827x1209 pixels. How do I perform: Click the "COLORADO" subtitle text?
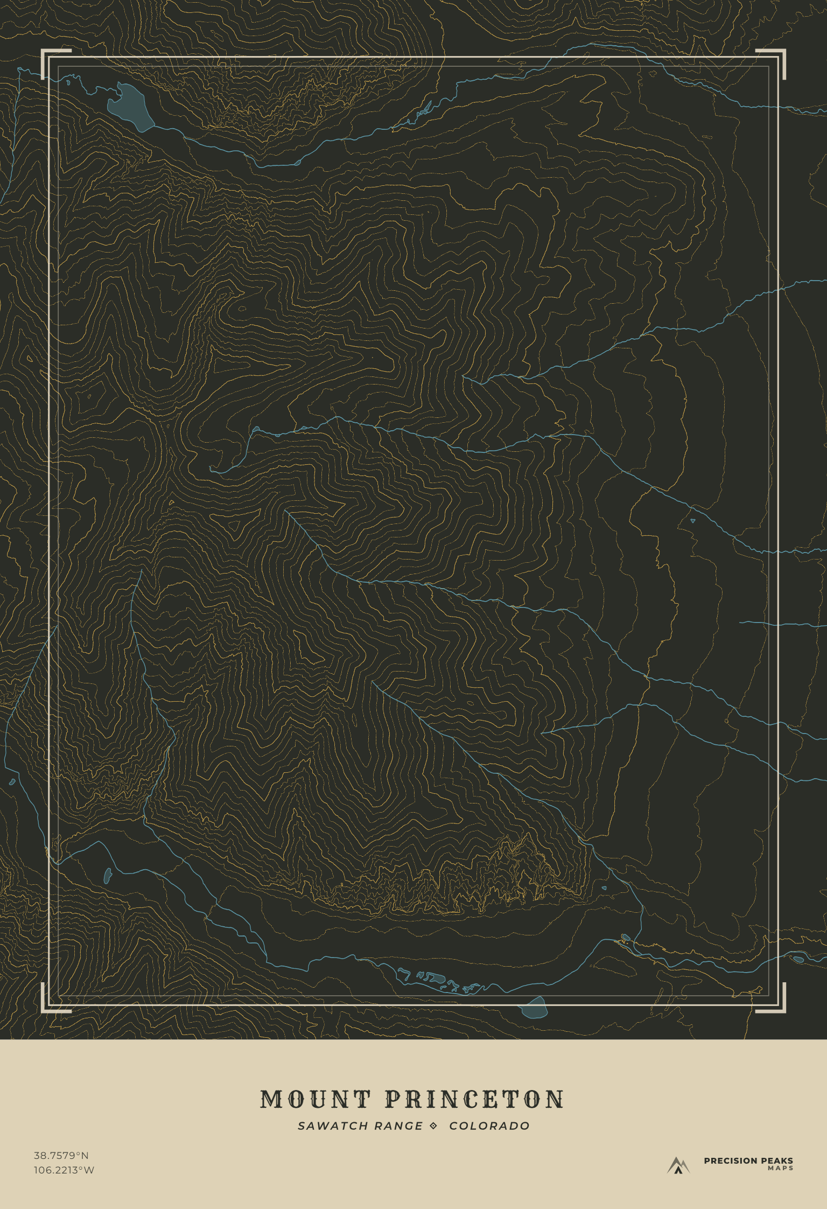pyautogui.click(x=489, y=1126)
